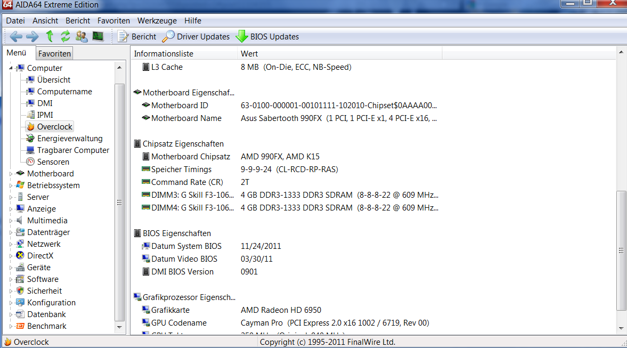Expand the Datenträger tree node
This screenshot has height=348, width=627.
tap(11, 232)
